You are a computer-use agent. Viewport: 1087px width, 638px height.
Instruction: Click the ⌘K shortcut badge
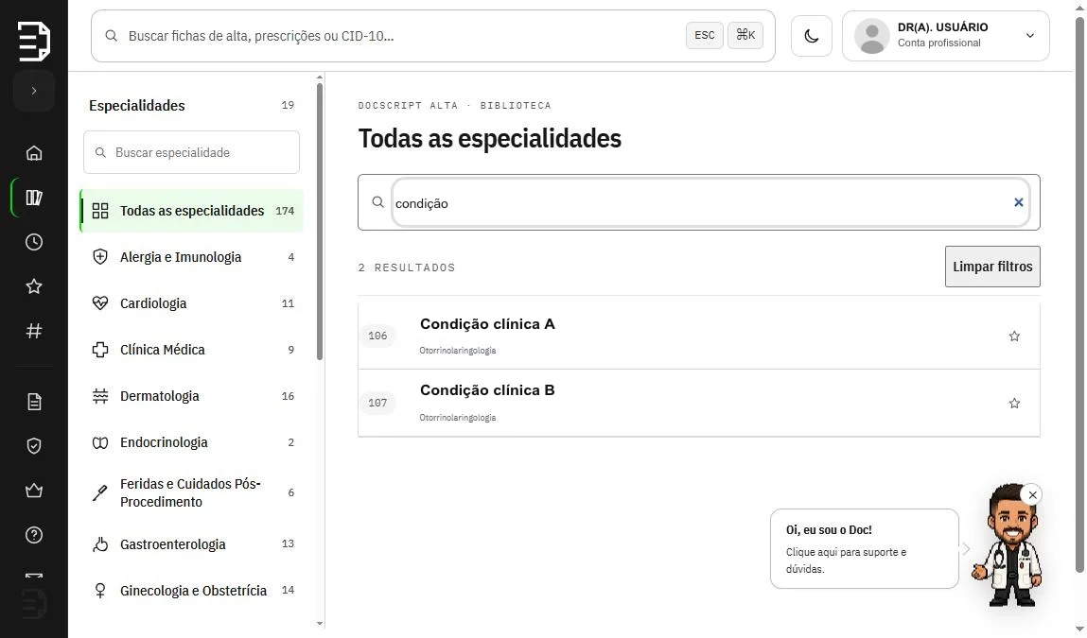[745, 35]
